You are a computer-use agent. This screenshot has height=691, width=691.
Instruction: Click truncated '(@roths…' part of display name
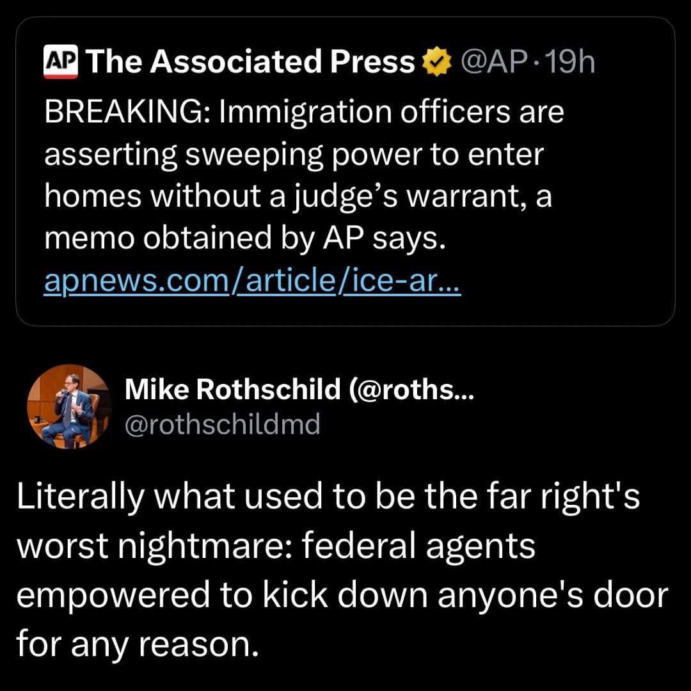(x=410, y=388)
